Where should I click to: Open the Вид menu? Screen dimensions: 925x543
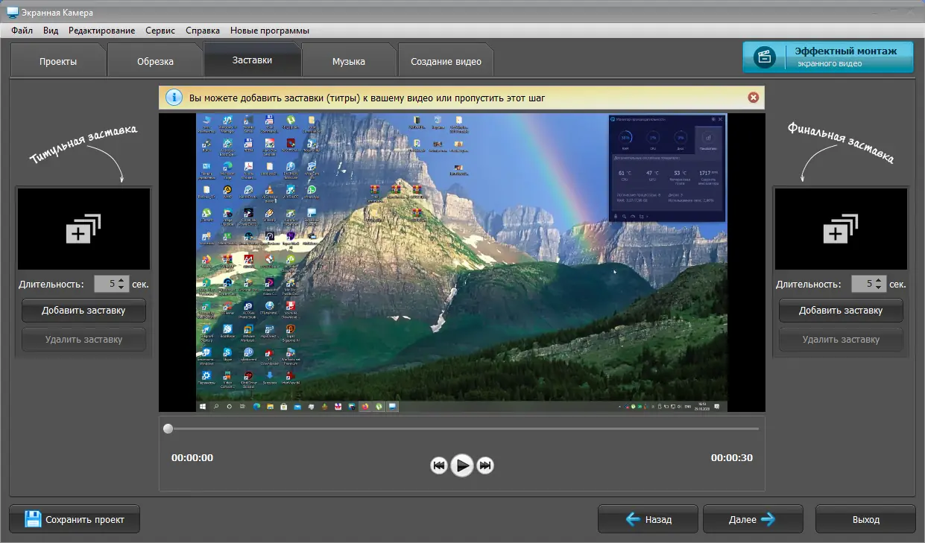tap(51, 31)
